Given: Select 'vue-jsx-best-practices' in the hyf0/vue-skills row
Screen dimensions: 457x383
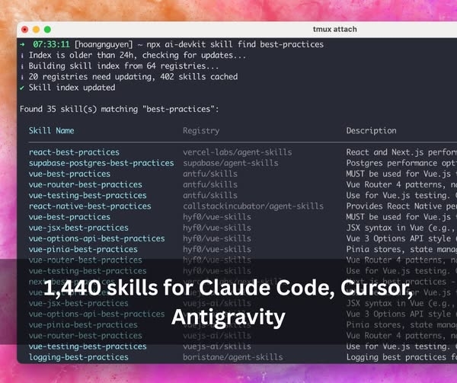Looking at the screenshot, I should [78, 228].
